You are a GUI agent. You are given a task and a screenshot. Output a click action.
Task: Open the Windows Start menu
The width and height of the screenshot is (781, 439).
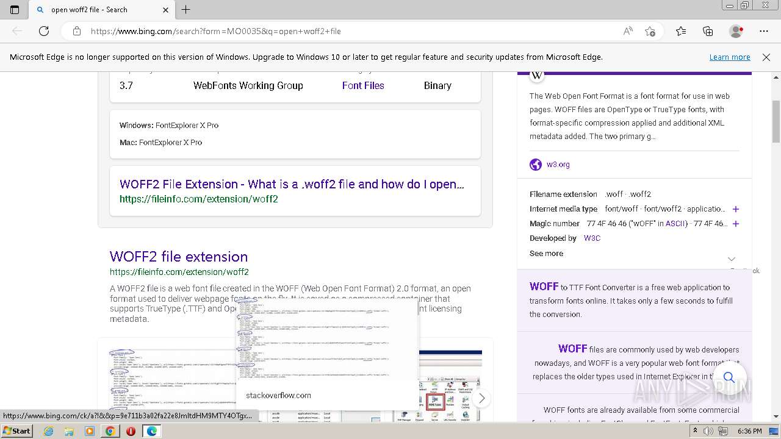click(x=17, y=431)
